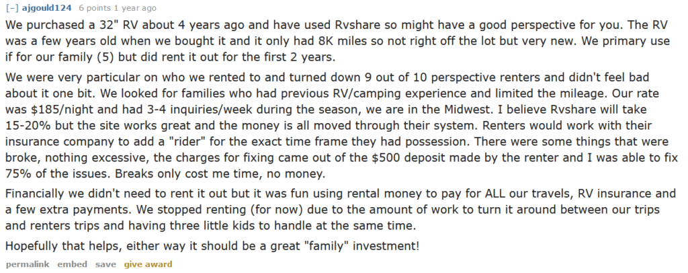
Task: Save this comment
Action: [x=105, y=264]
